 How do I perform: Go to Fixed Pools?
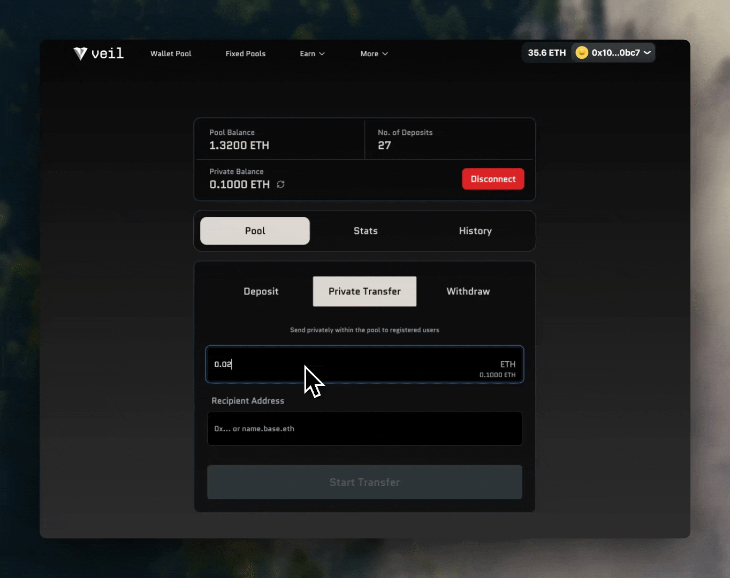(246, 54)
